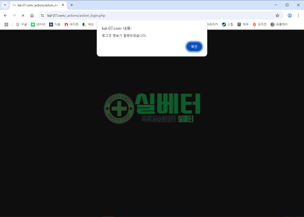Open the 아프리카 bookmark

213,24
